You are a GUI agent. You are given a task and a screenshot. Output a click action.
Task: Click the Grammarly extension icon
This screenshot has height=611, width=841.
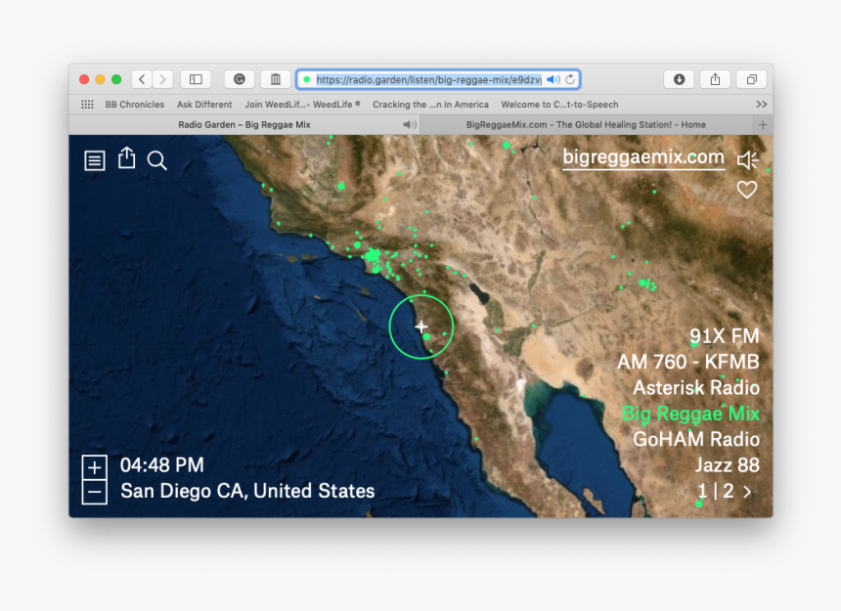tap(240, 79)
